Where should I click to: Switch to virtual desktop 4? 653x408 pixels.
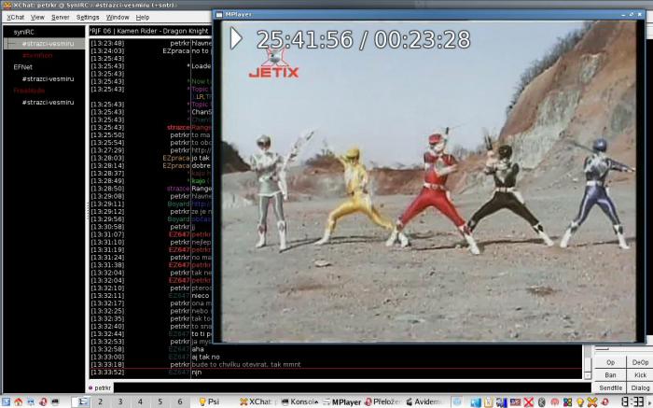coord(140,401)
